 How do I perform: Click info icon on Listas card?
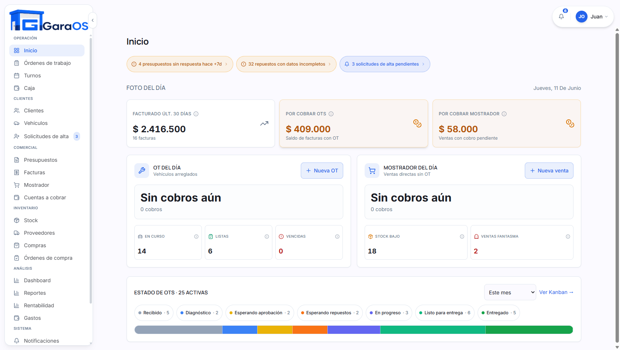[x=267, y=237]
